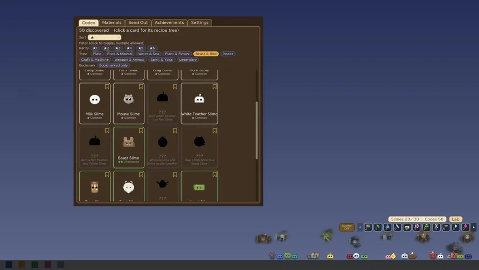Toggle the ★6 rarity filter
The image size is (479, 270).
pos(152,48)
